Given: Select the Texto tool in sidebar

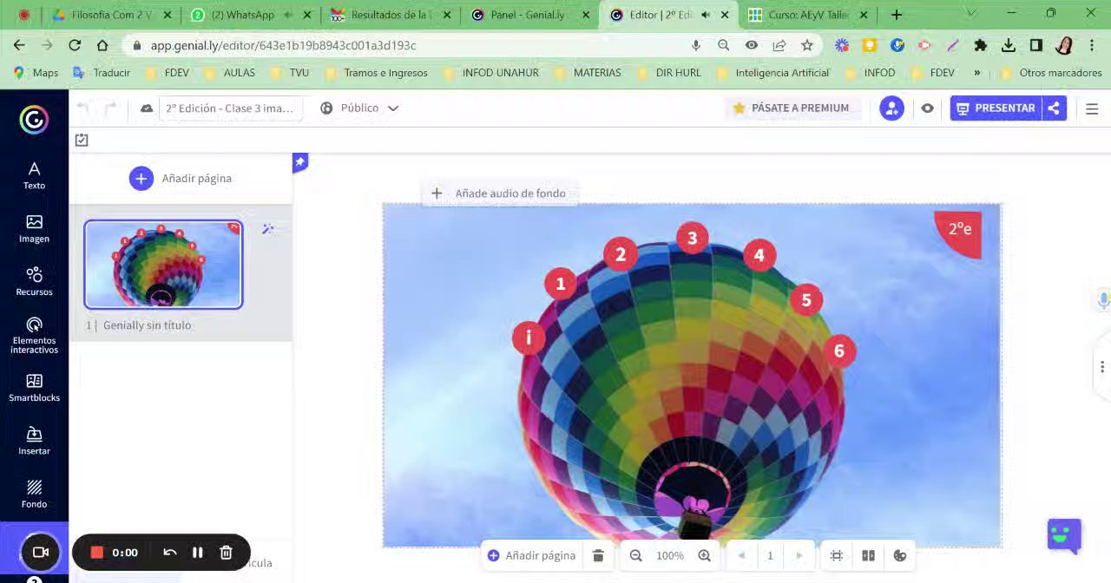Looking at the screenshot, I should 34,175.
